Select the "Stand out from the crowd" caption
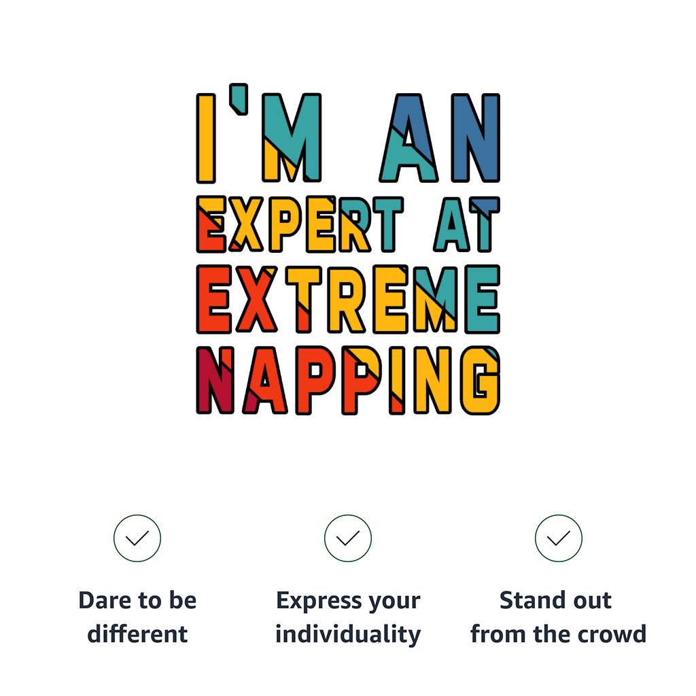This screenshot has height=696, width=696. click(x=558, y=617)
